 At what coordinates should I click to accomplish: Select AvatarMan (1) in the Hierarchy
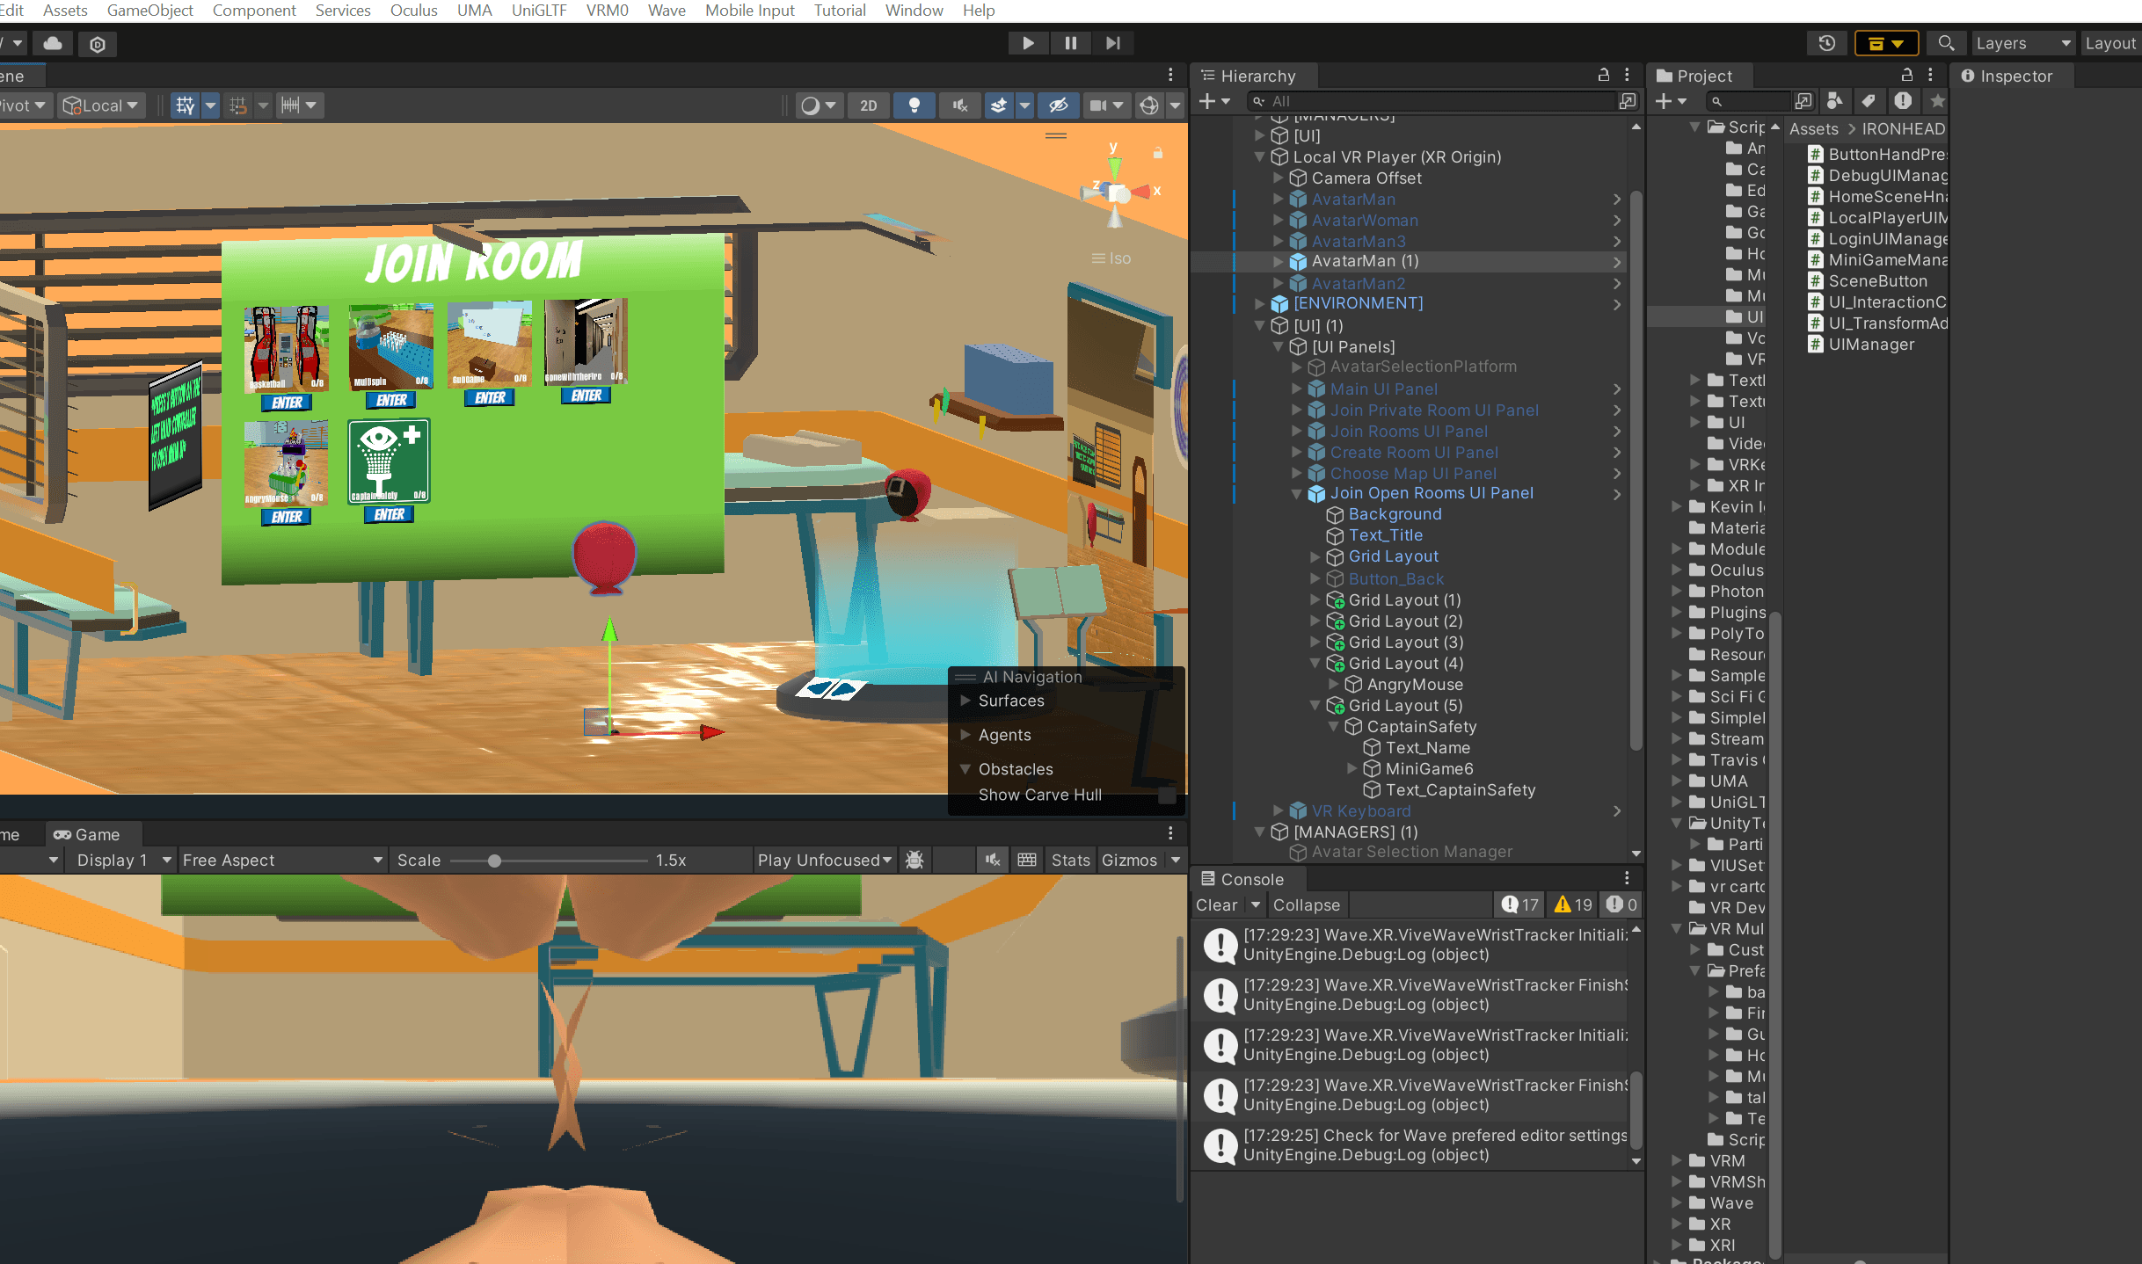(x=1365, y=261)
